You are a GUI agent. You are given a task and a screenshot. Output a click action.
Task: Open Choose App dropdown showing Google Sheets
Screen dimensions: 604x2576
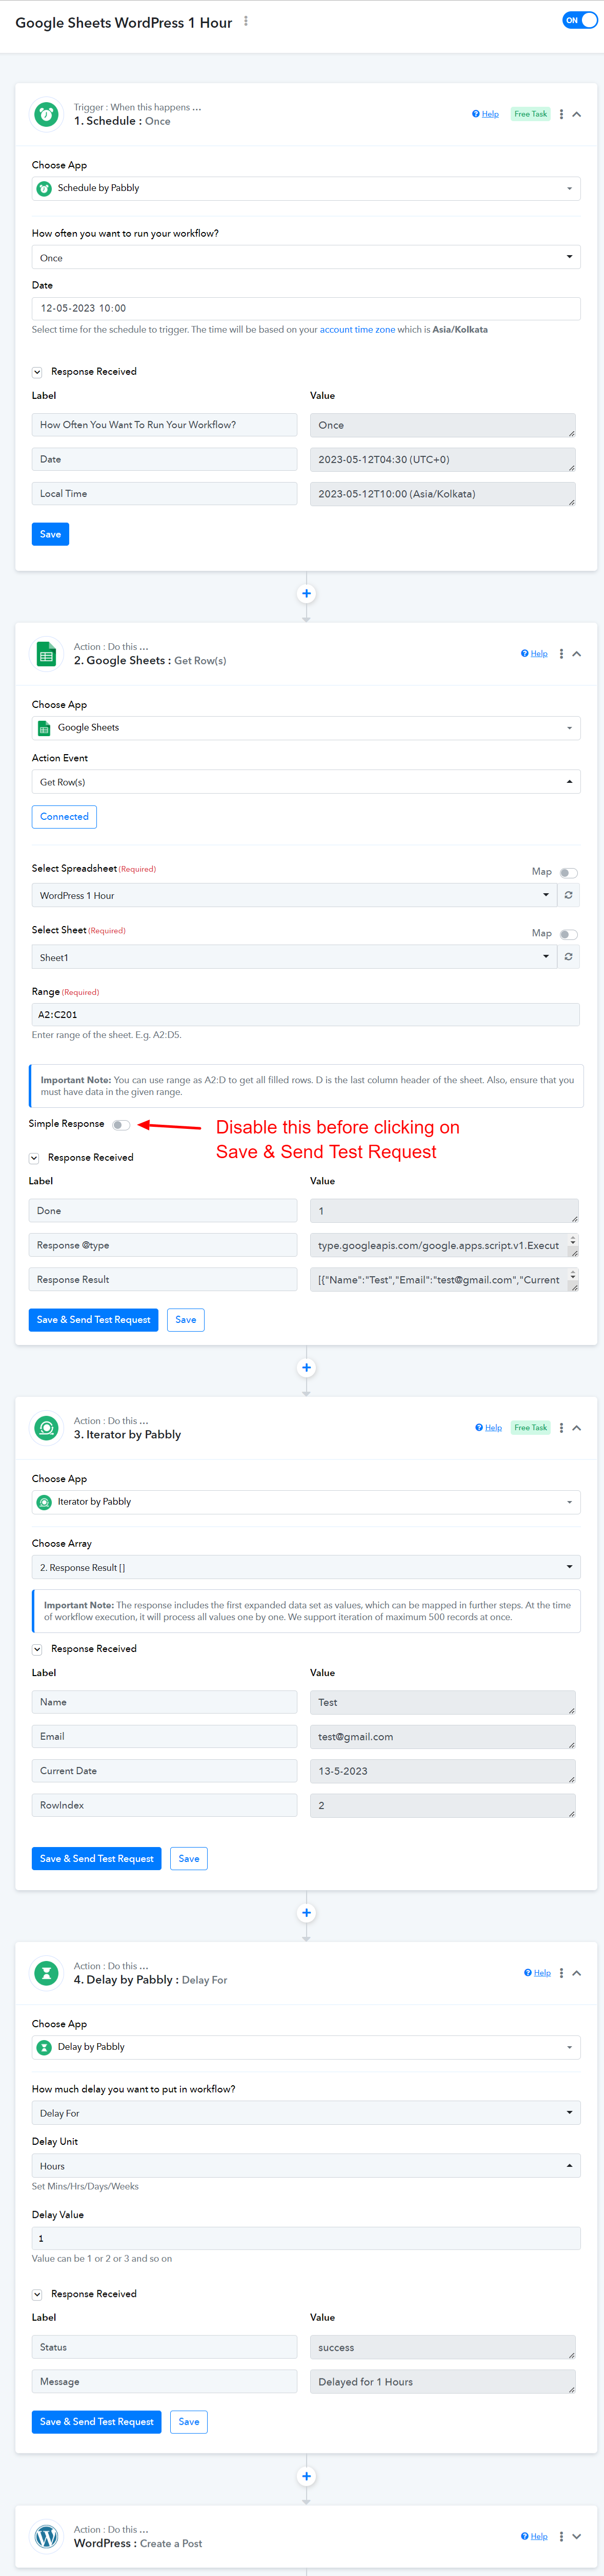[306, 728]
